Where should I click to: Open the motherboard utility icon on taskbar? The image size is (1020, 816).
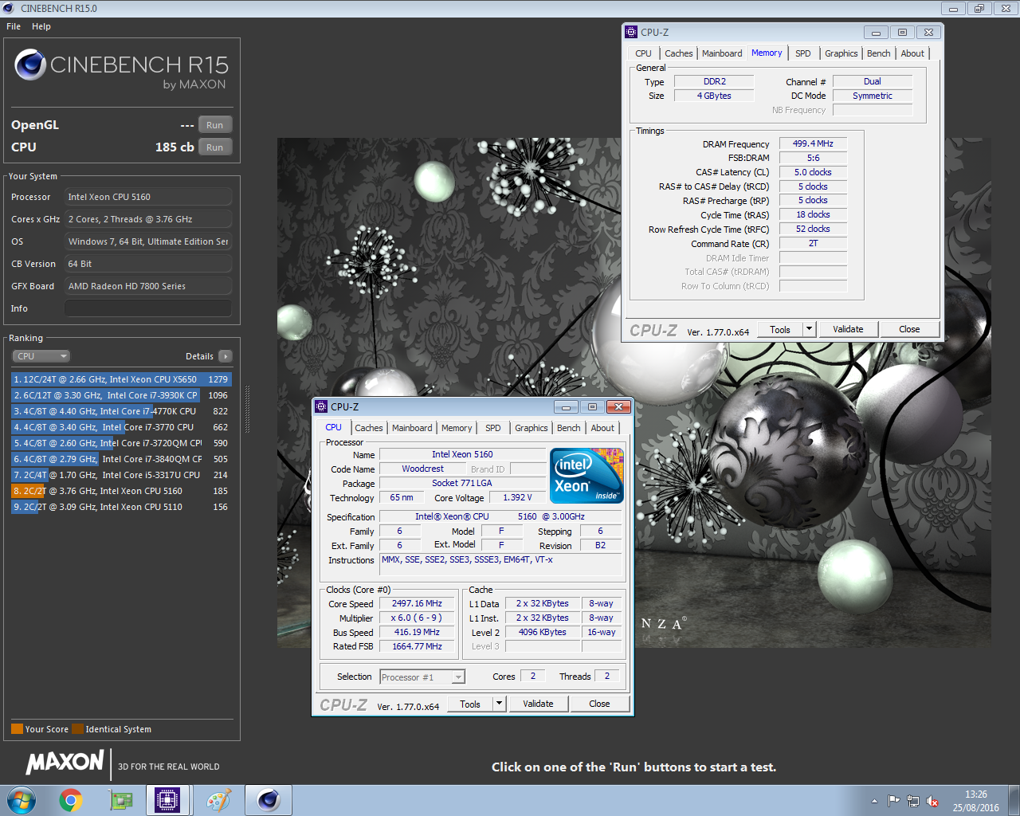(120, 800)
